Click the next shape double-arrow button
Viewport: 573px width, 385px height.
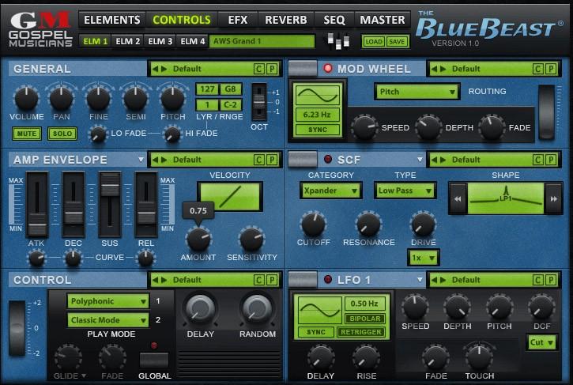[554, 198]
